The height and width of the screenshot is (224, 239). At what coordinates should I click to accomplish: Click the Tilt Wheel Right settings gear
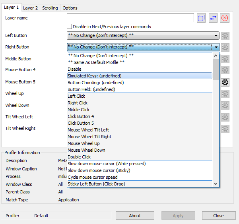[225, 129]
